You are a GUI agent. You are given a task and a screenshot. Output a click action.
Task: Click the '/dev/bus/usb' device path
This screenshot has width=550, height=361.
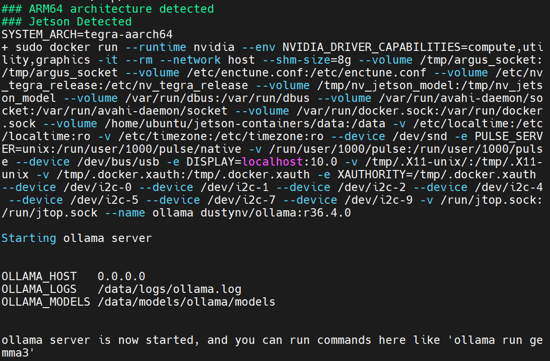point(118,162)
